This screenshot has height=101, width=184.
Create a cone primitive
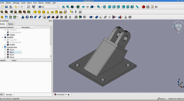point(48,12)
